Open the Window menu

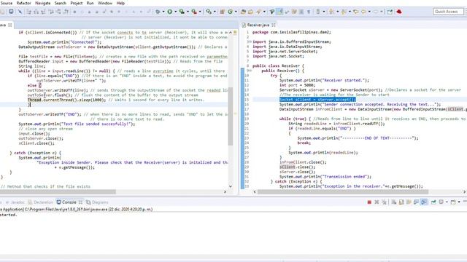[105, 3]
